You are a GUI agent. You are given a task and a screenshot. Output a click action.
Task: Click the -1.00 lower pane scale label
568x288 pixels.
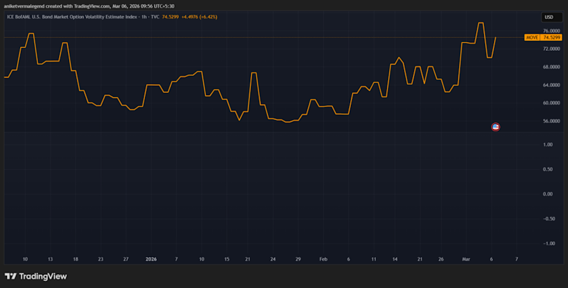coord(548,243)
